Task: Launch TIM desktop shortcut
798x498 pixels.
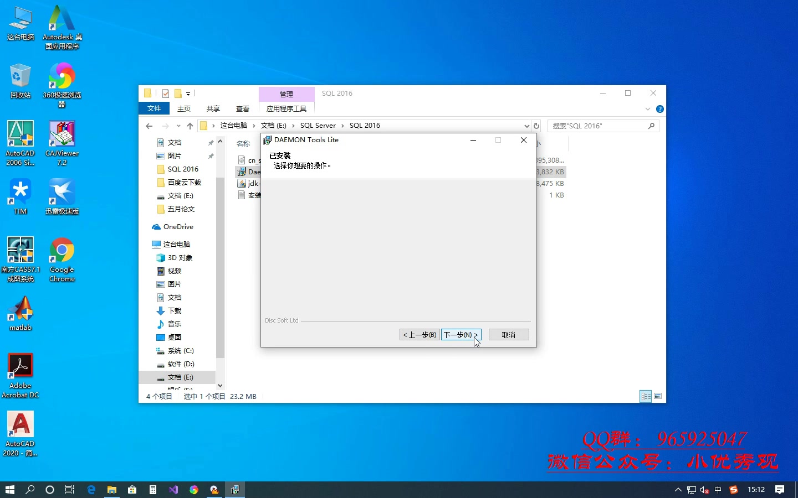Action: point(21,198)
